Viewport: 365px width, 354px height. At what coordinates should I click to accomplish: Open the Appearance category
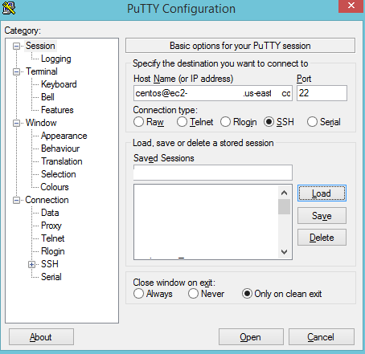point(64,136)
